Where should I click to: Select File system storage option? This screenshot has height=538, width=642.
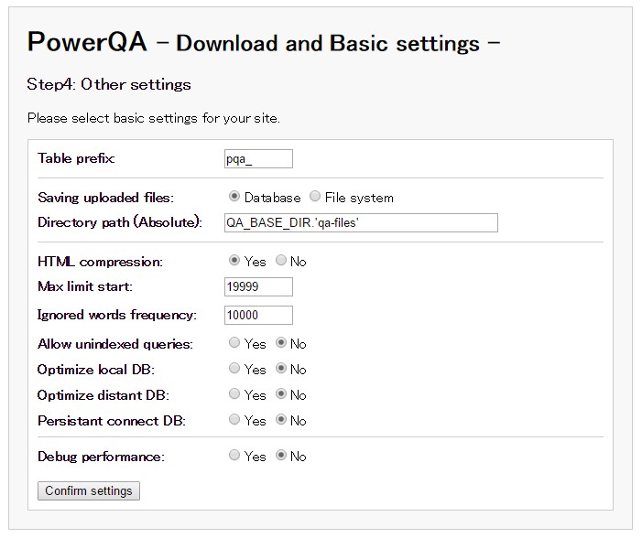click(x=315, y=197)
